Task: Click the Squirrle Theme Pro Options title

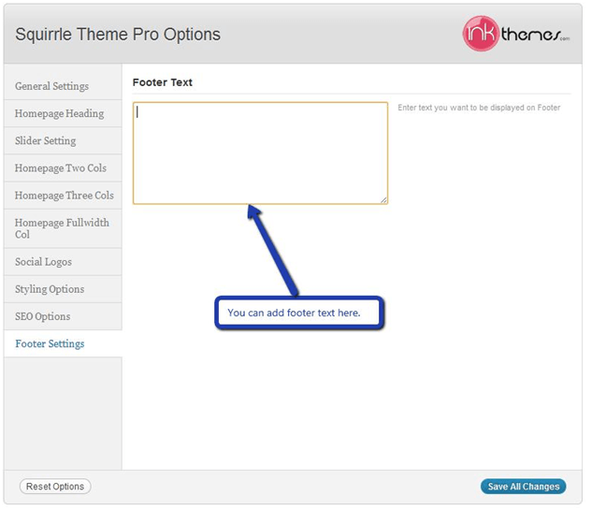Action: pyautogui.click(x=118, y=35)
